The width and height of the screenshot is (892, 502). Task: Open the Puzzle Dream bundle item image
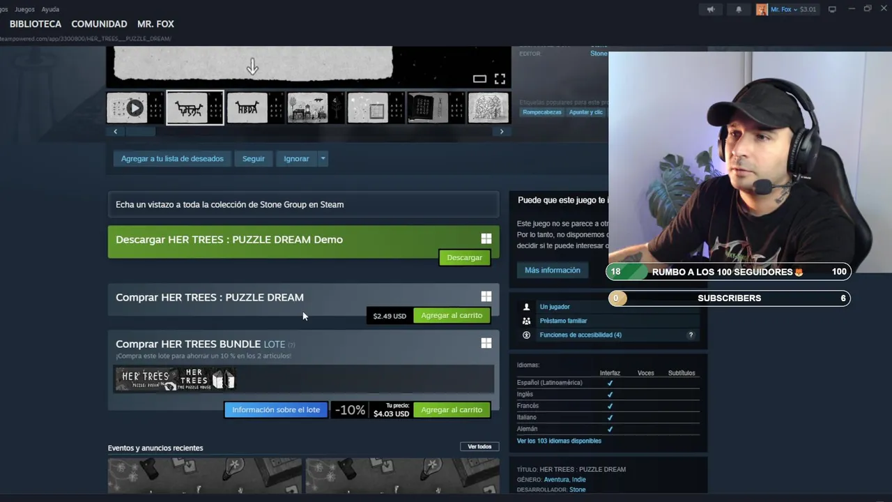coord(146,379)
